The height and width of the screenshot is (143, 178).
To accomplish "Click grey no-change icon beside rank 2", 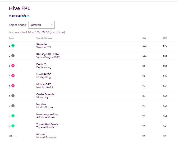I will [x=13, y=56].
